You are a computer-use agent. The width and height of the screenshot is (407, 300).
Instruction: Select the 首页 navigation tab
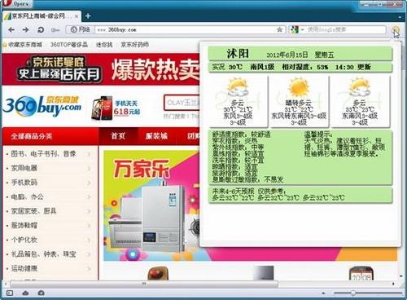click(118, 136)
